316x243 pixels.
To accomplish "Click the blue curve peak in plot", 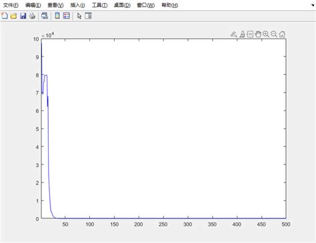I will click(41, 44).
